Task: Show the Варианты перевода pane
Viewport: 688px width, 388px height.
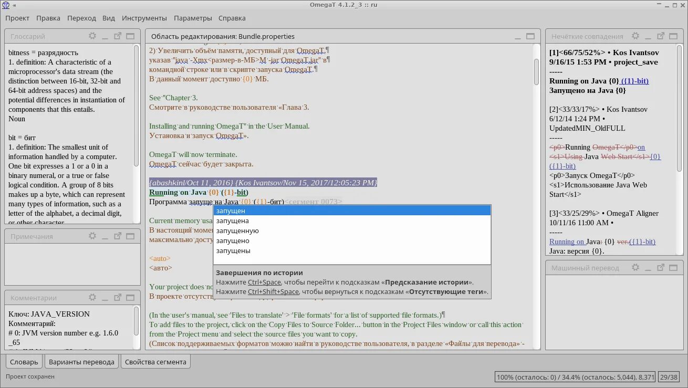Action: click(81, 362)
